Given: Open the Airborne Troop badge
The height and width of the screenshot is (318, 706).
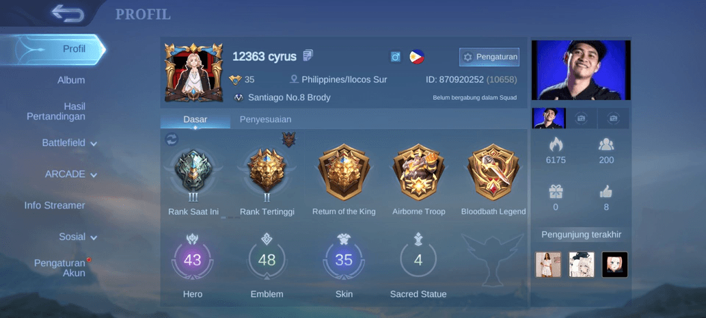Looking at the screenshot, I should [x=419, y=172].
